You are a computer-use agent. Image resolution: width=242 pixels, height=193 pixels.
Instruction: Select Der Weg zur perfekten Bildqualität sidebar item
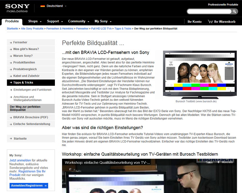(x=31, y=109)
